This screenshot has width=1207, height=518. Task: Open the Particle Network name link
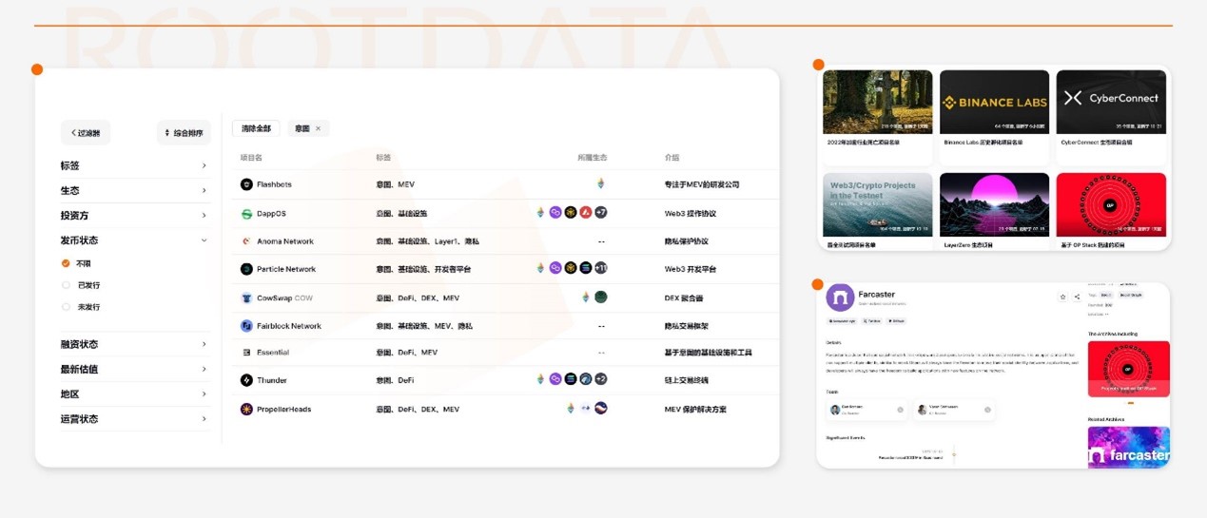pyautogui.click(x=286, y=269)
